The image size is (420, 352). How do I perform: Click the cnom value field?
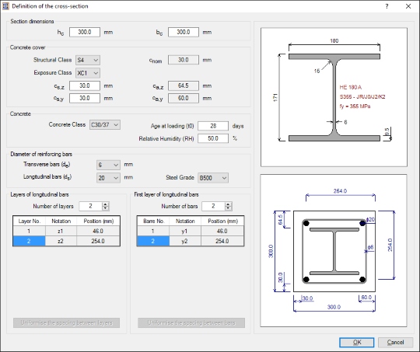(x=184, y=60)
